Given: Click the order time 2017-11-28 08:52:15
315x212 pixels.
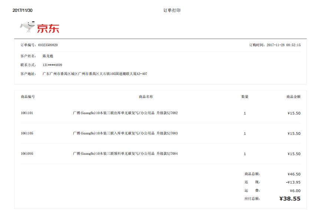Looking at the screenshot, I should (283, 45).
